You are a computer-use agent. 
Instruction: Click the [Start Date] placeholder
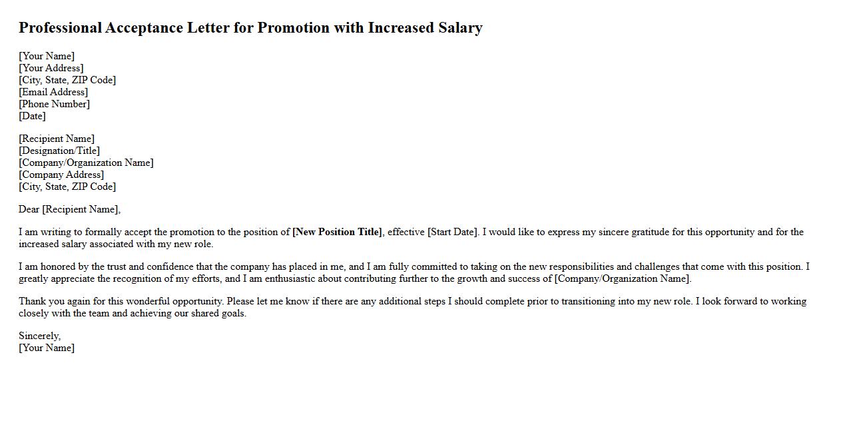[452, 232]
